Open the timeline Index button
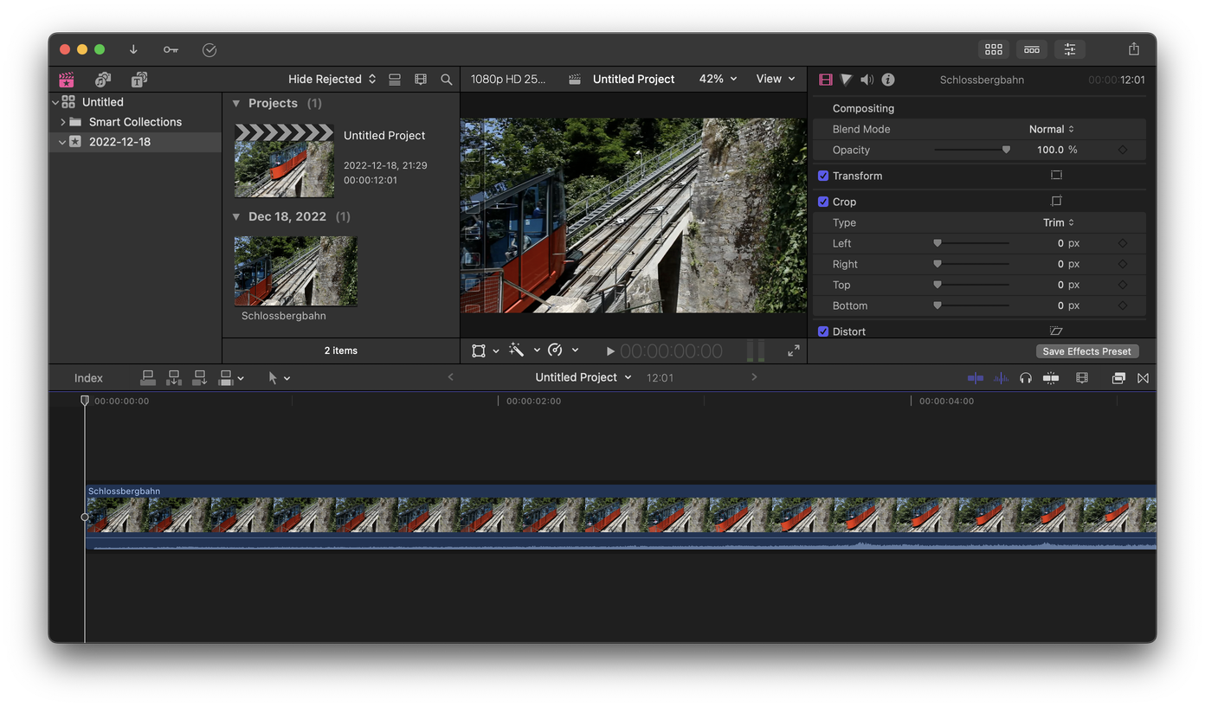This screenshot has height=707, width=1205. [88, 378]
